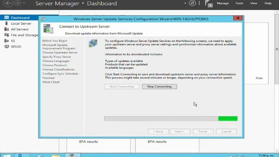Go to Microsoft Update Improvement Program step
This screenshot has height=157, width=279.
(x=59, y=47)
